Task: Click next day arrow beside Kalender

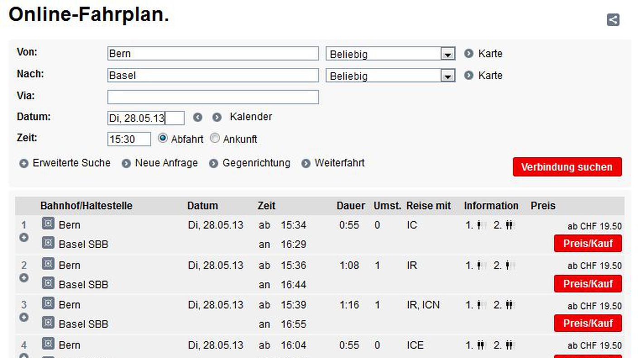Action: 217,118
